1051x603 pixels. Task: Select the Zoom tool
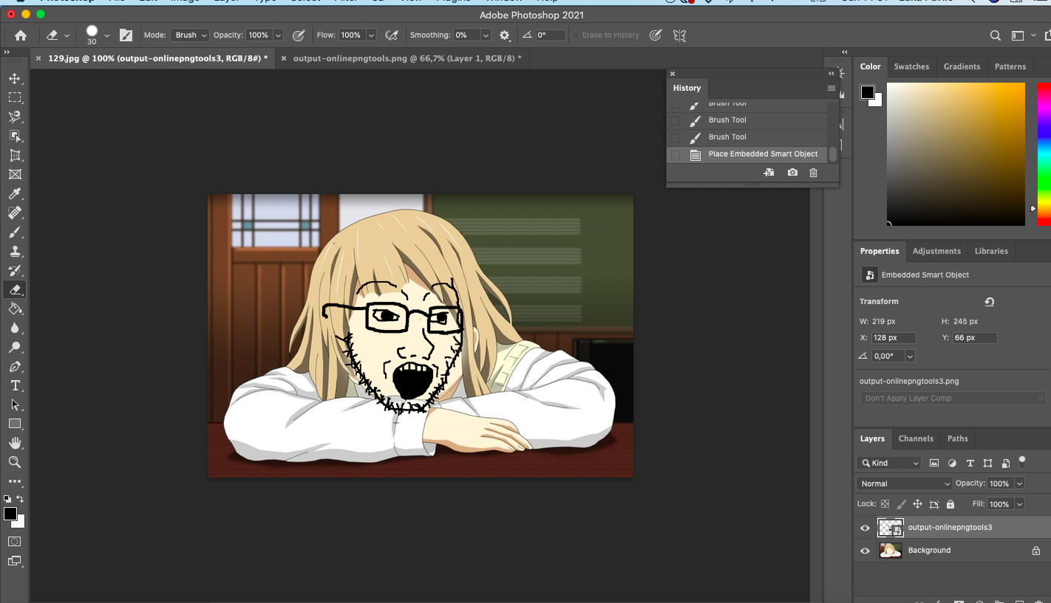[15, 462]
